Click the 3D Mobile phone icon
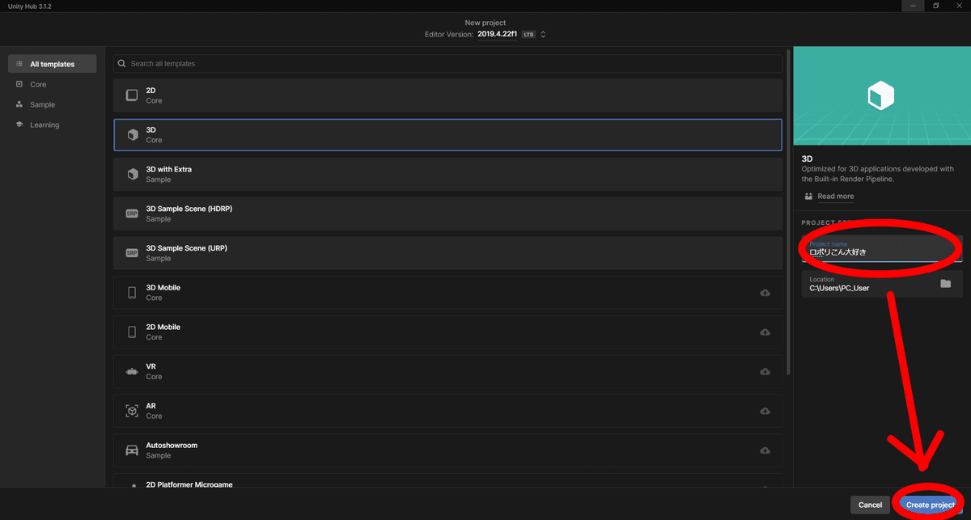Image resolution: width=971 pixels, height=520 pixels. [x=132, y=293]
